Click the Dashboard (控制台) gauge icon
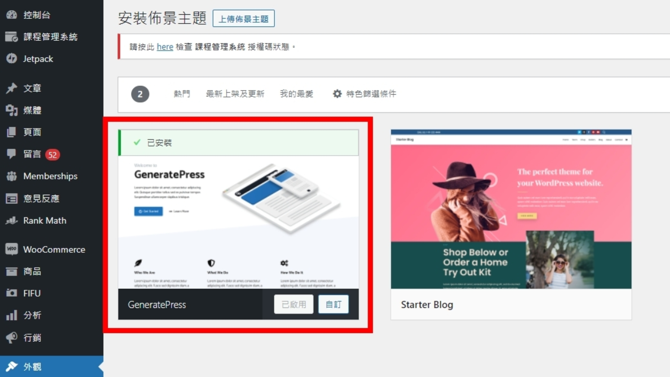The width and height of the screenshot is (670, 377). pos(12,15)
